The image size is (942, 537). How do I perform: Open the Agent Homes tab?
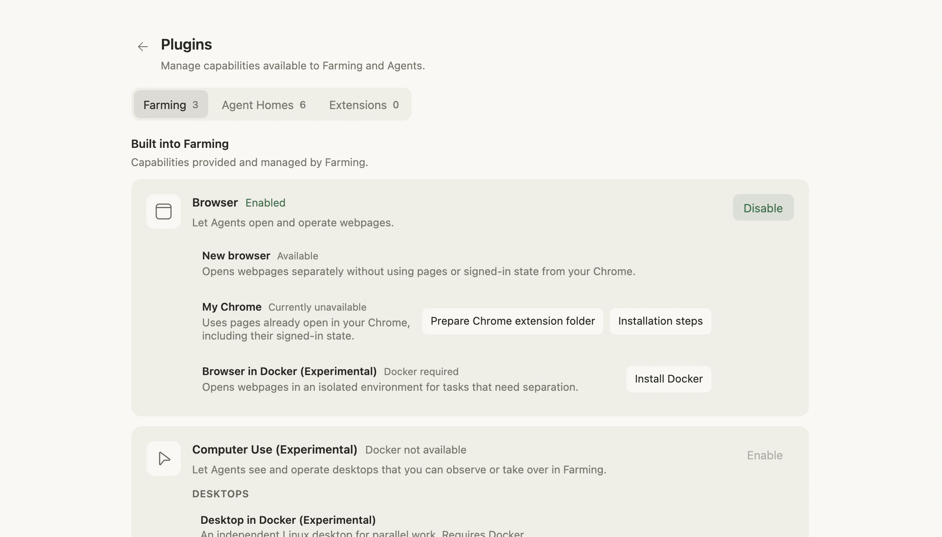click(264, 105)
